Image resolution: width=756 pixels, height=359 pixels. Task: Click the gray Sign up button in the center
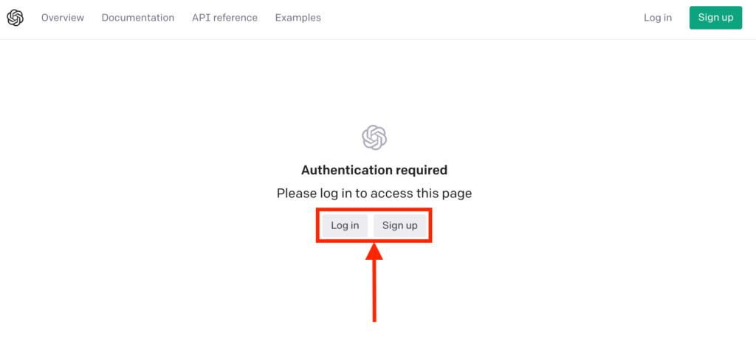399,225
